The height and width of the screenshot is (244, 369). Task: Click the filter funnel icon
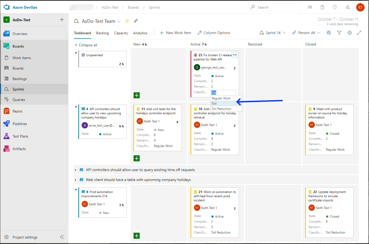[x=339, y=33]
